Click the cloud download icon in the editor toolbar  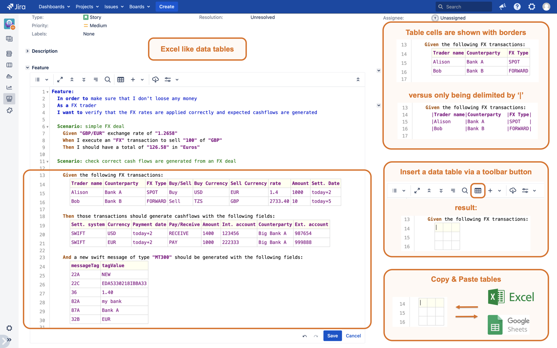[155, 80]
